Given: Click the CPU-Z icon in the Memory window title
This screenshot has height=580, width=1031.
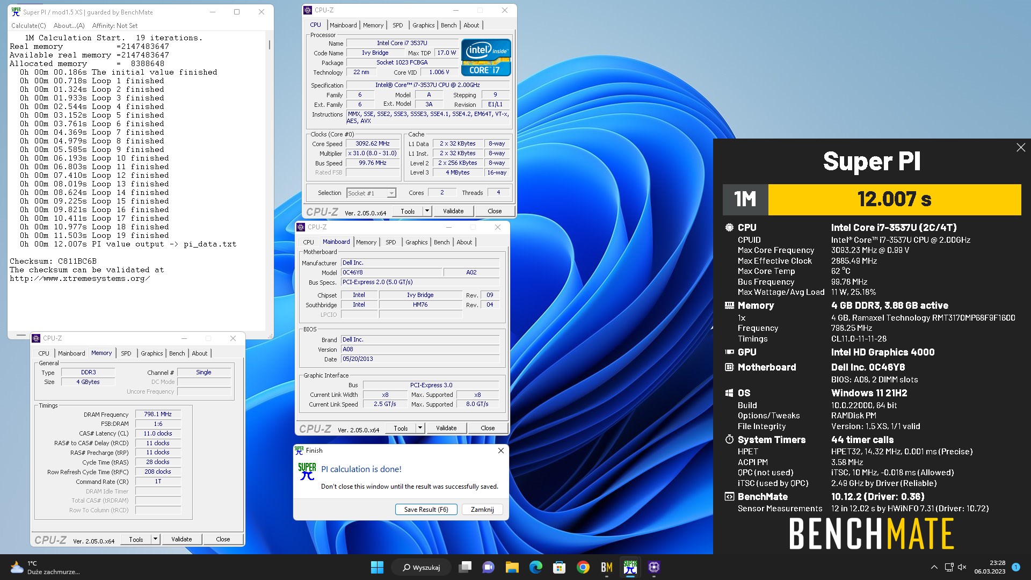Looking at the screenshot, I should [x=36, y=338].
